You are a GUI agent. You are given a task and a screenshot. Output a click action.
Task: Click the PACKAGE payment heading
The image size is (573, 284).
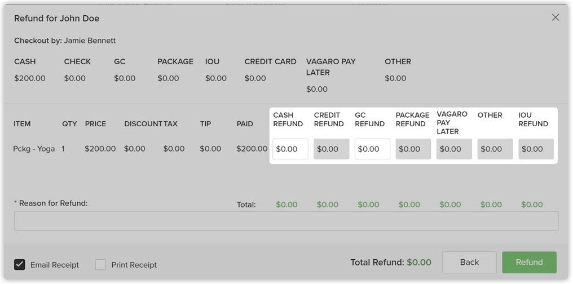point(175,61)
